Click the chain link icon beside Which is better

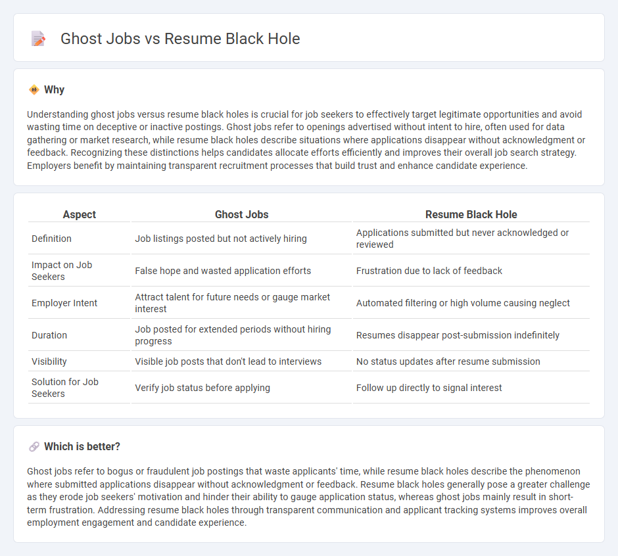(34, 446)
